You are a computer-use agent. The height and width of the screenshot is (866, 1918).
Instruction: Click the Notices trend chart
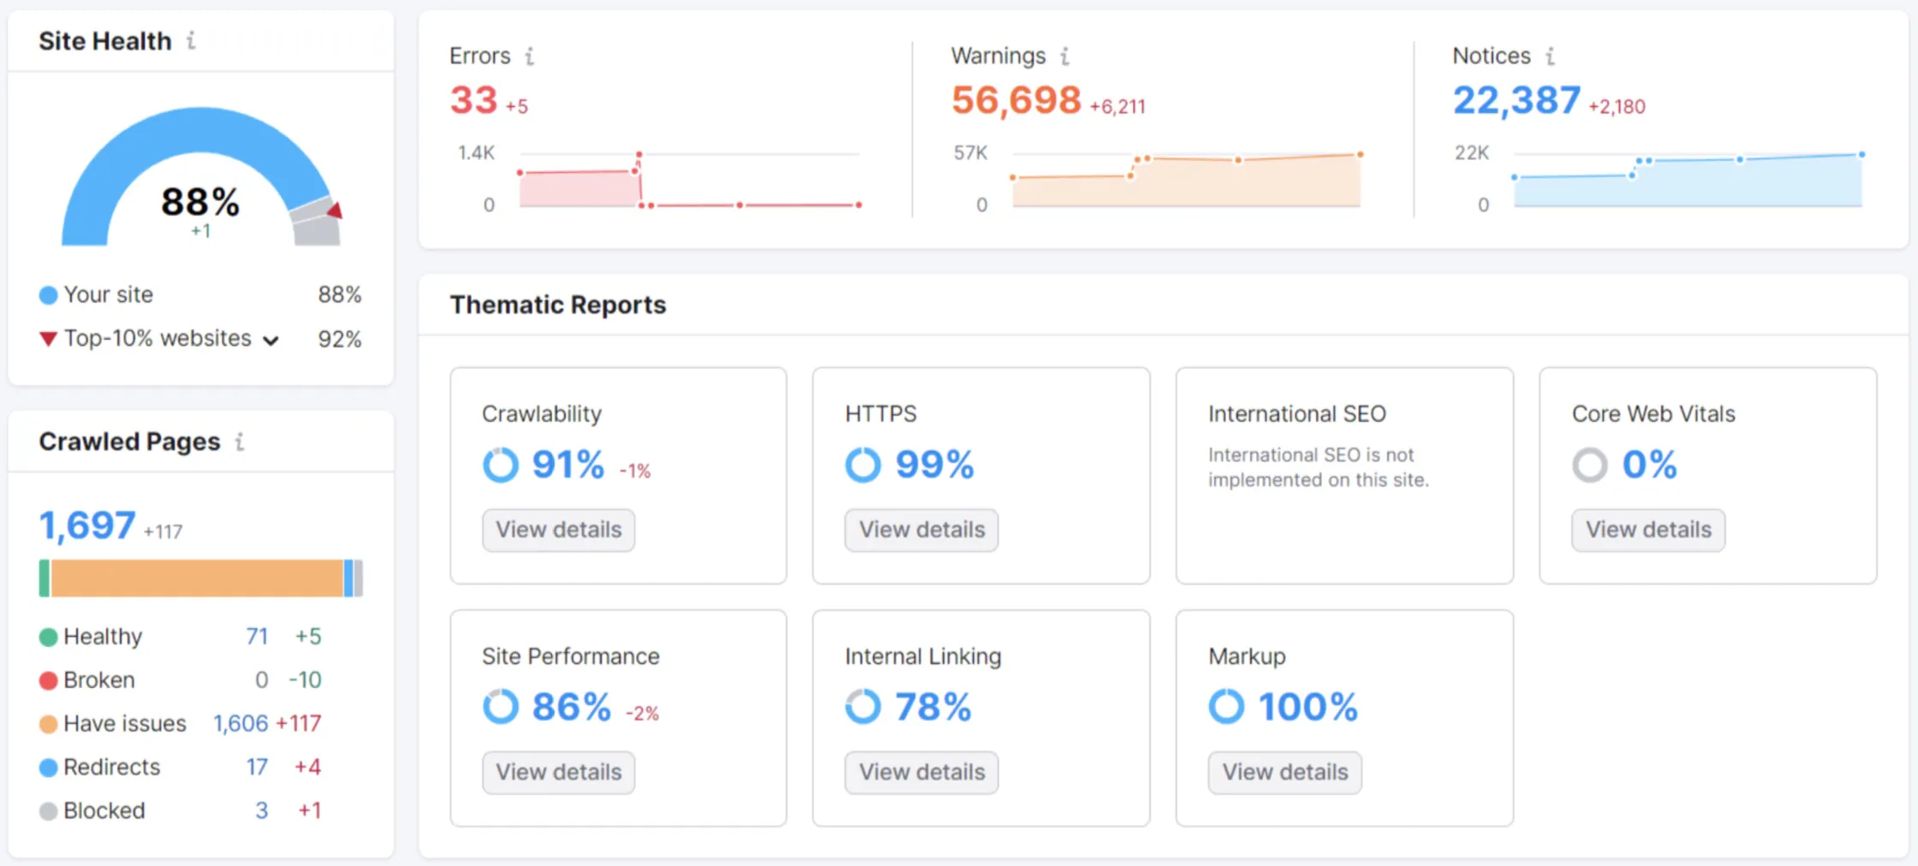[1688, 180]
